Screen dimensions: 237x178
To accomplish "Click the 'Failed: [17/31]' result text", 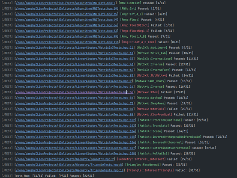I will pyautogui.click(x=173, y=92).
